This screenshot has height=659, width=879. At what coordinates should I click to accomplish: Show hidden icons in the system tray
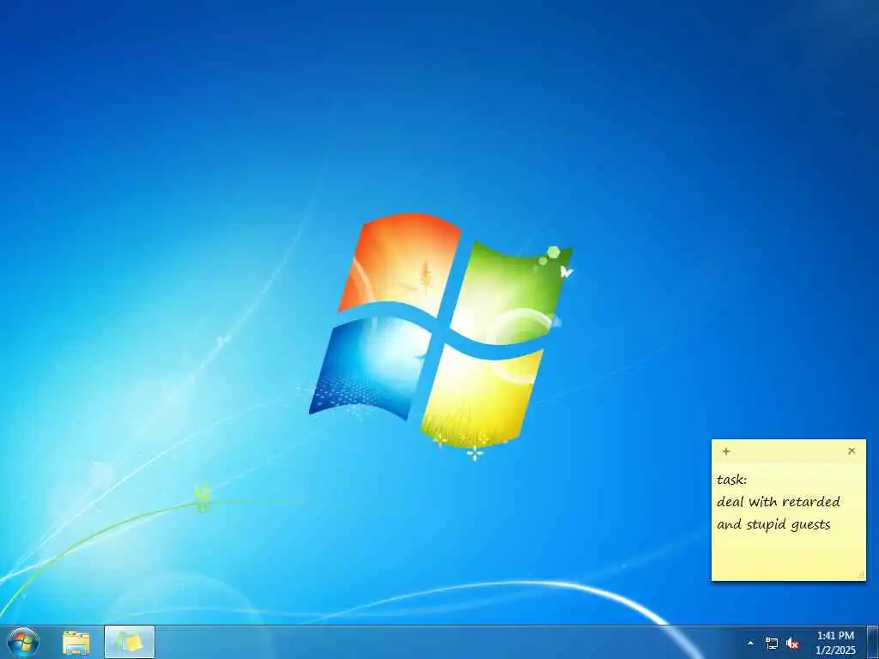point(750,643)
